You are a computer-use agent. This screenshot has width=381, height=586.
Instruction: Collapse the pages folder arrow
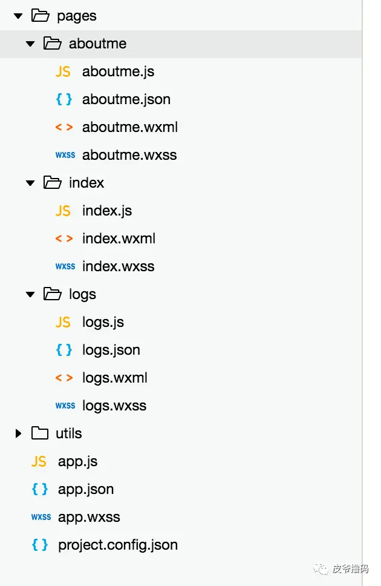point(18,16)
